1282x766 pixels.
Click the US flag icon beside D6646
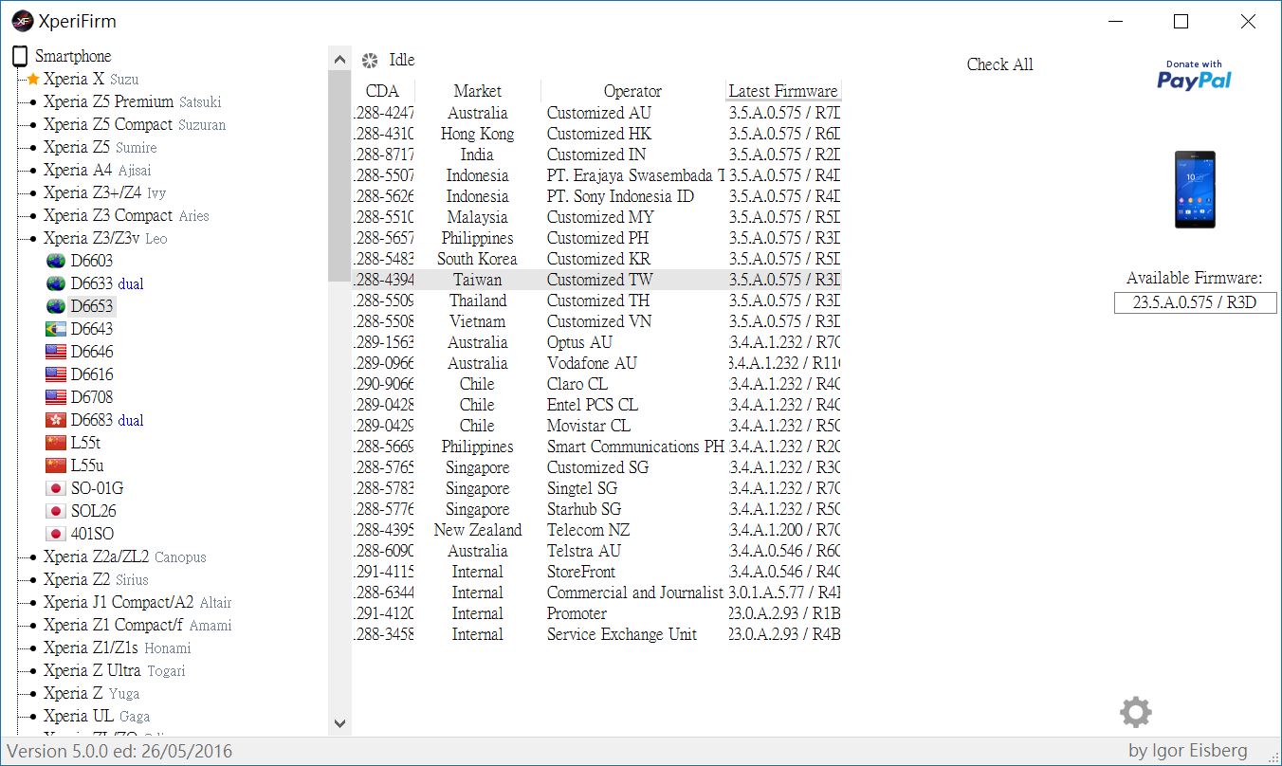56,352
